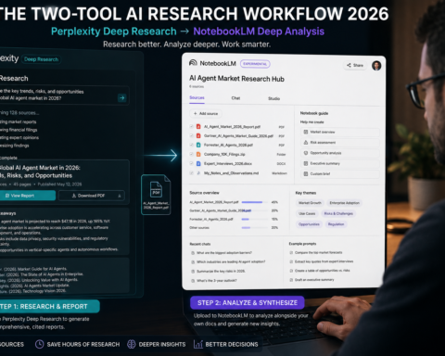Click the clock icon beside Save Hours of Research

(39, 344)
